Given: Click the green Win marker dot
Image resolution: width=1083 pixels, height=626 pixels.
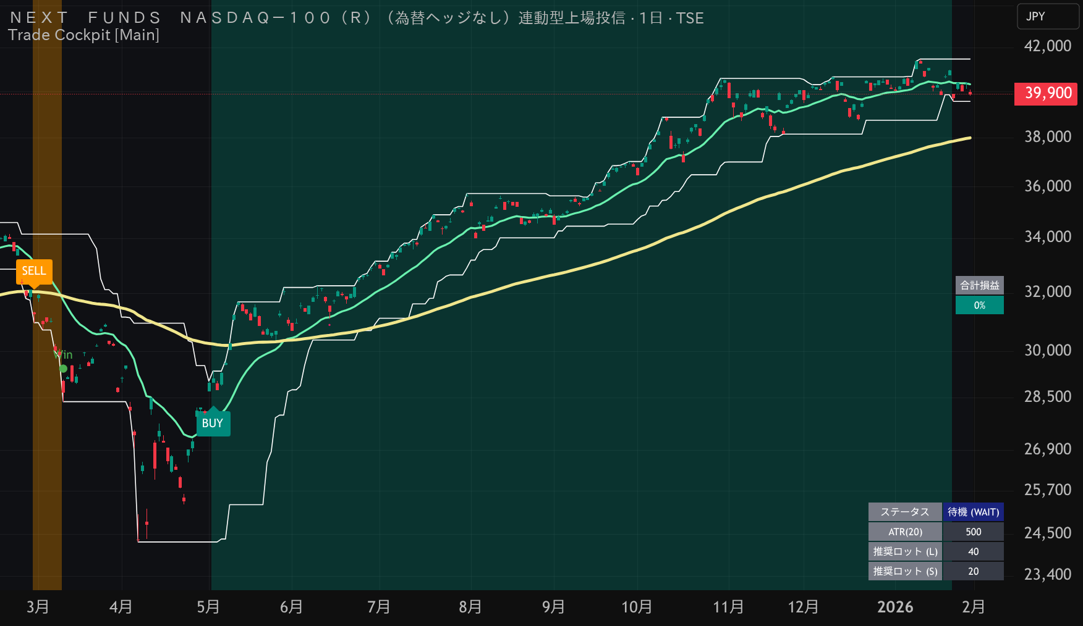Looking at the screenshot, I should (x=63, y=369).
